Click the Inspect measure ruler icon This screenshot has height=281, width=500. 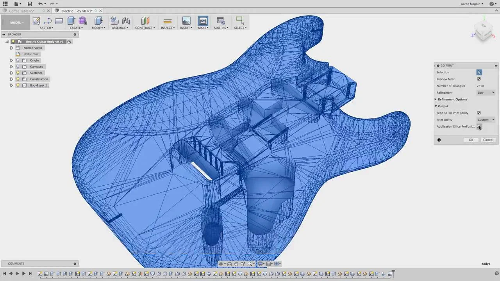click(168, 21)
